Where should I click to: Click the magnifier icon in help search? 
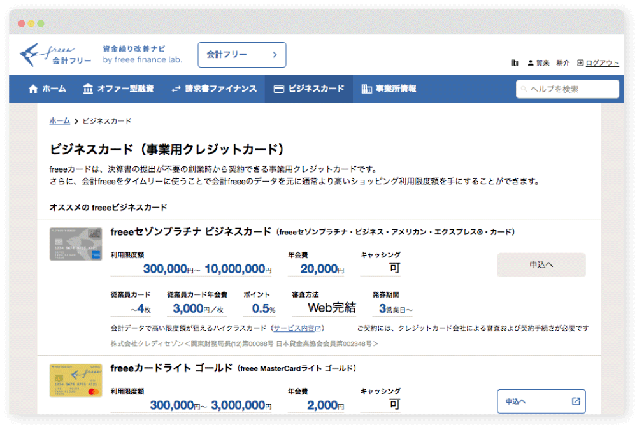(524, 89)
